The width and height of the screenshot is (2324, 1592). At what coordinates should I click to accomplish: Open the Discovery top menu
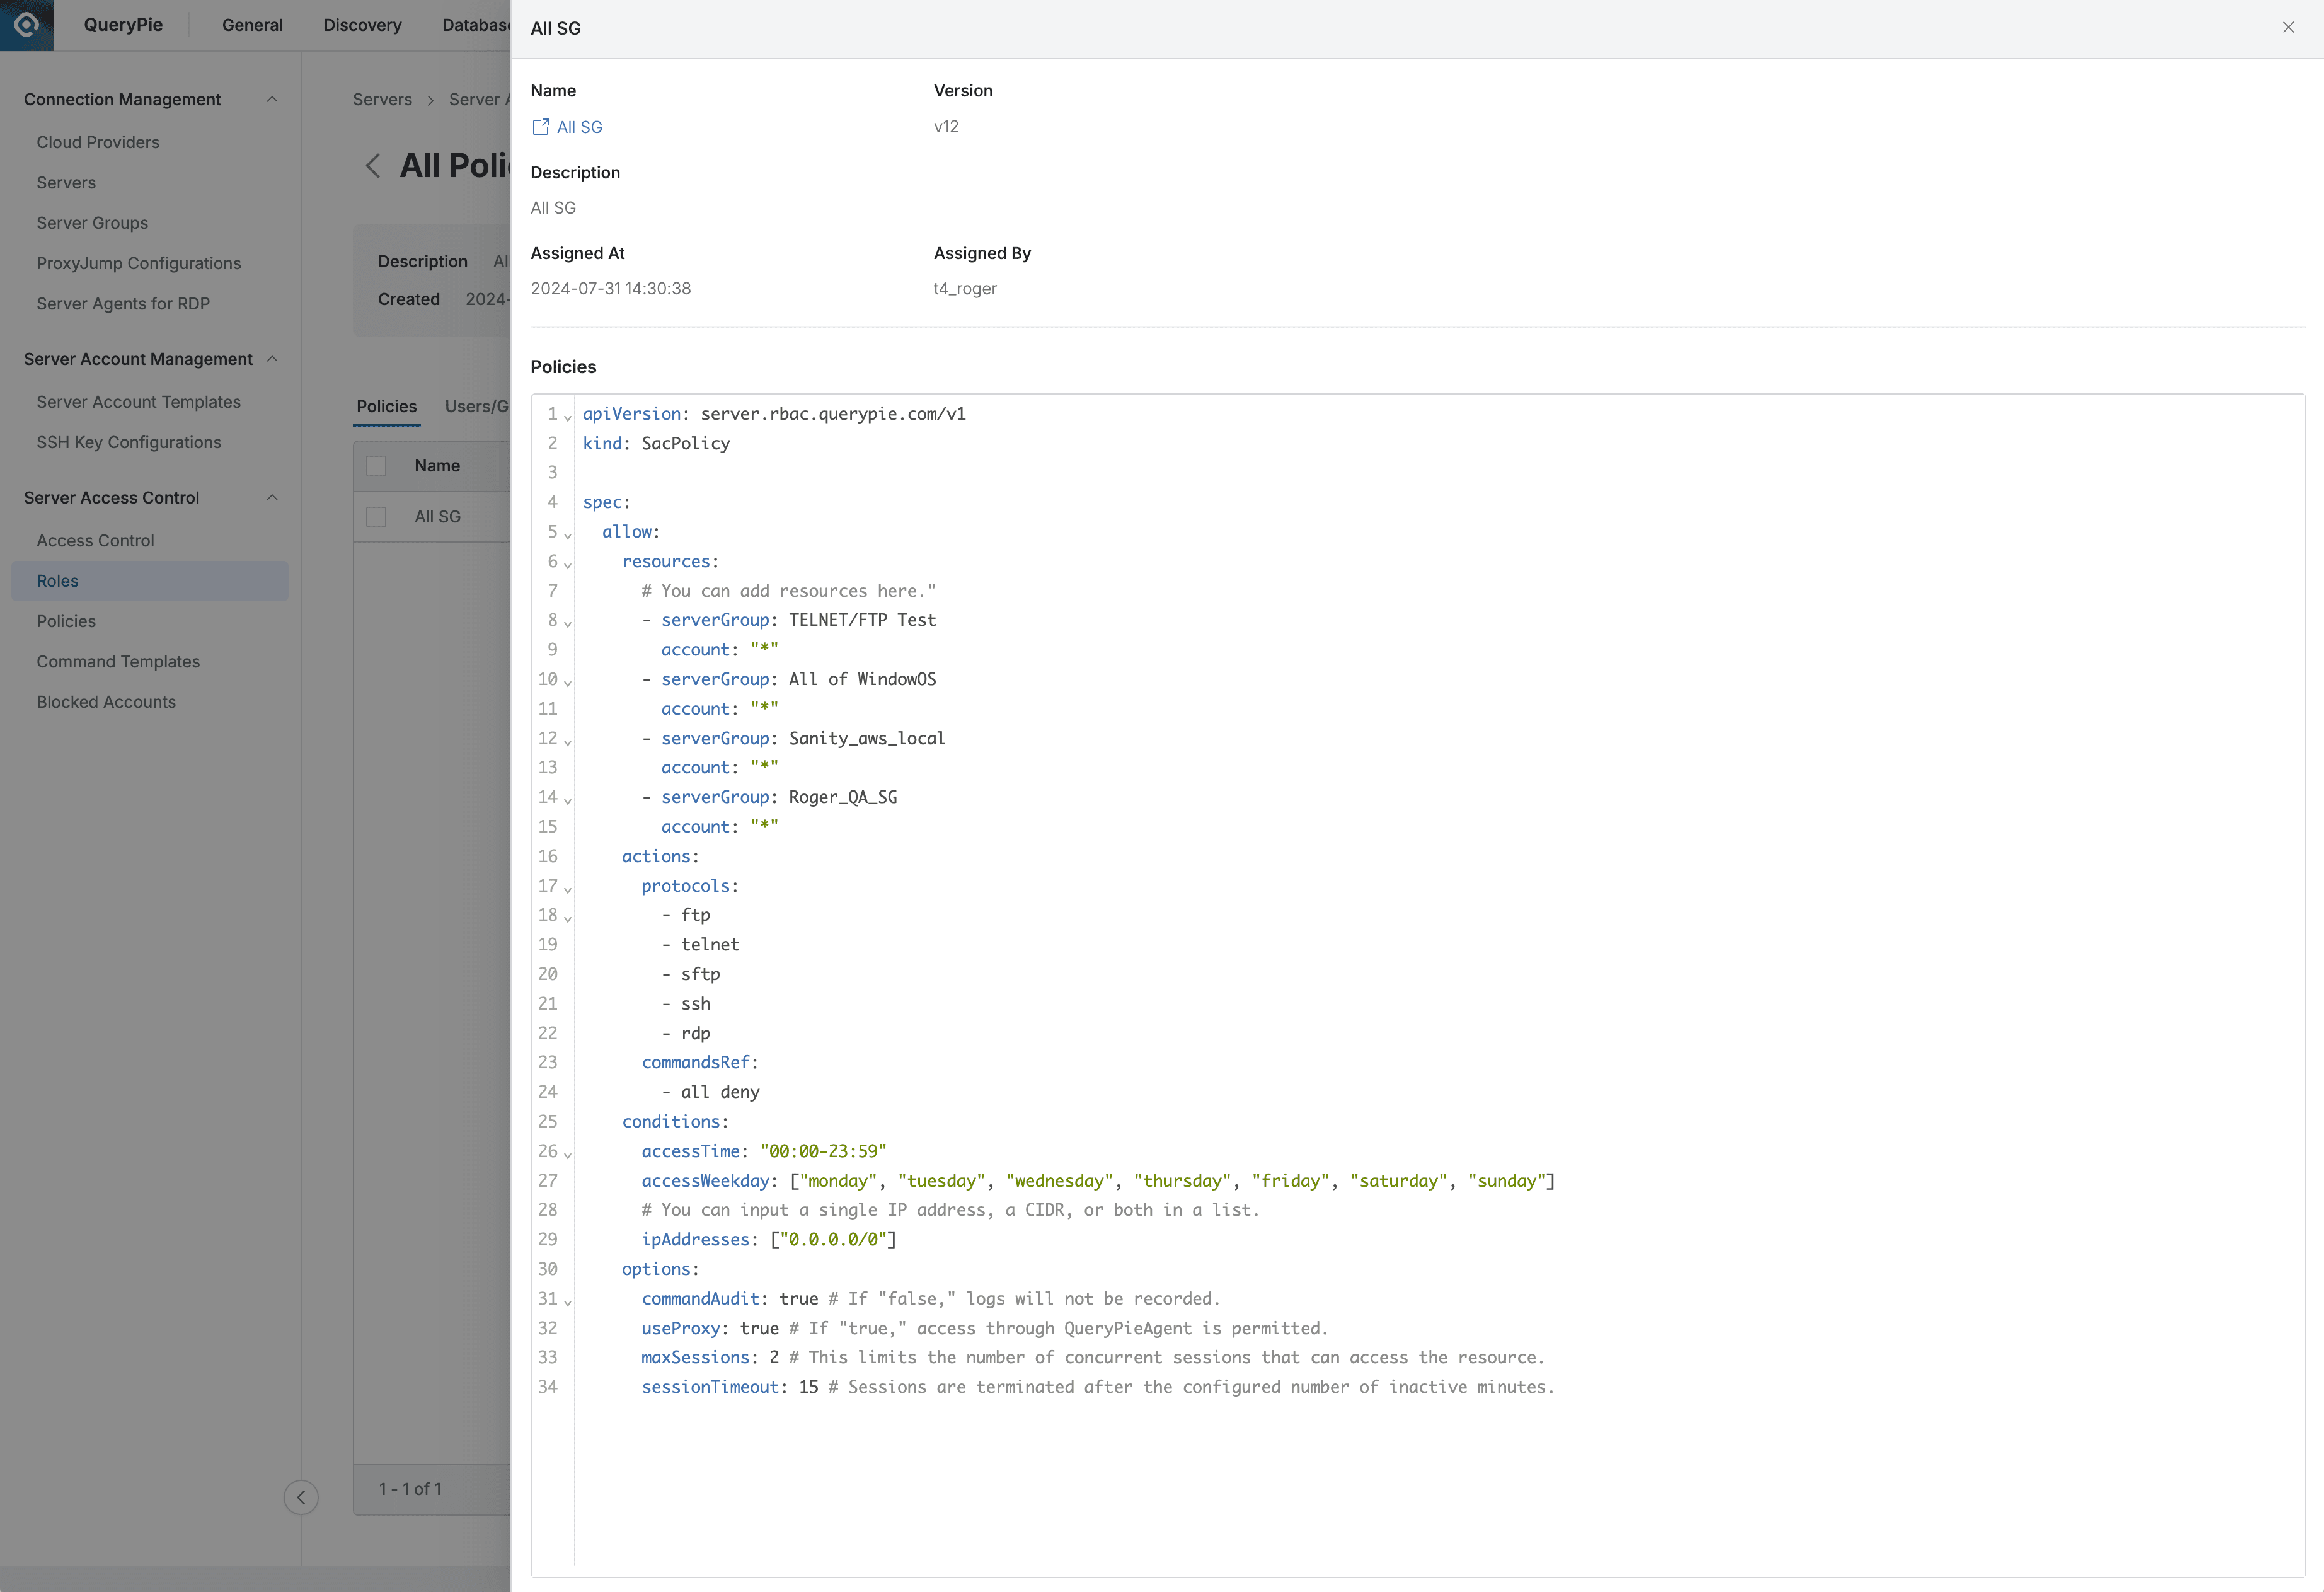(362, 25)
